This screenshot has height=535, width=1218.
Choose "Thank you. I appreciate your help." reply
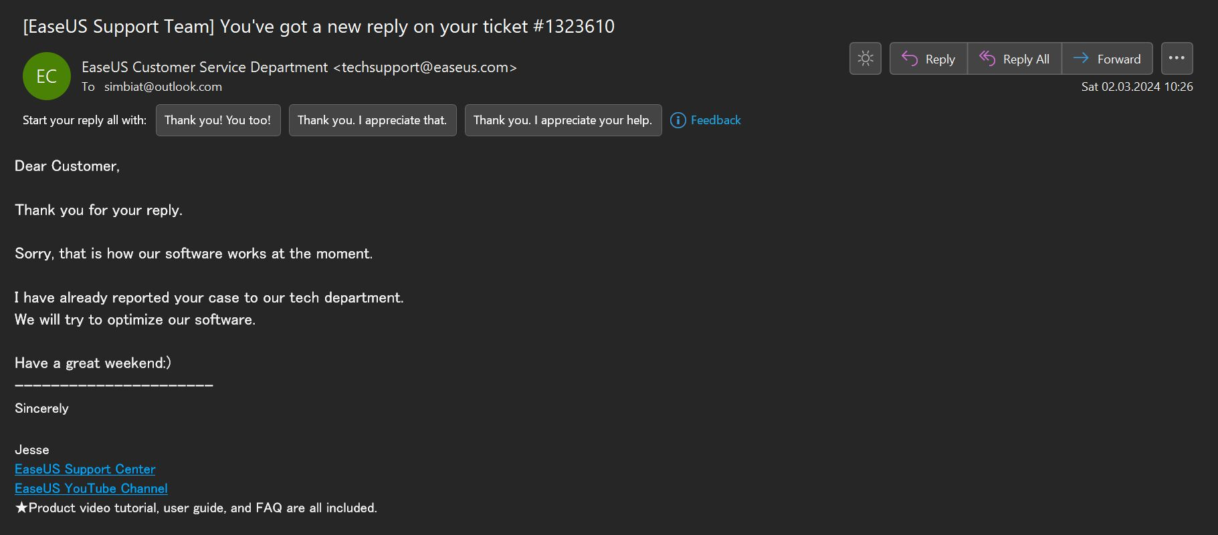point(563,120)
